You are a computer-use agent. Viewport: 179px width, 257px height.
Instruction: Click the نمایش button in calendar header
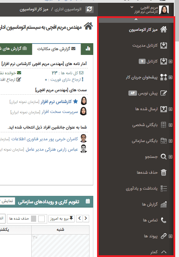(x=8, y=201)
